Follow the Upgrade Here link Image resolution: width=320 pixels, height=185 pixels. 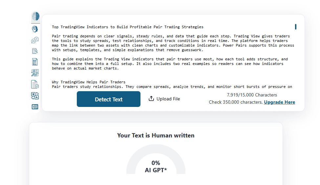click(279, 102)
